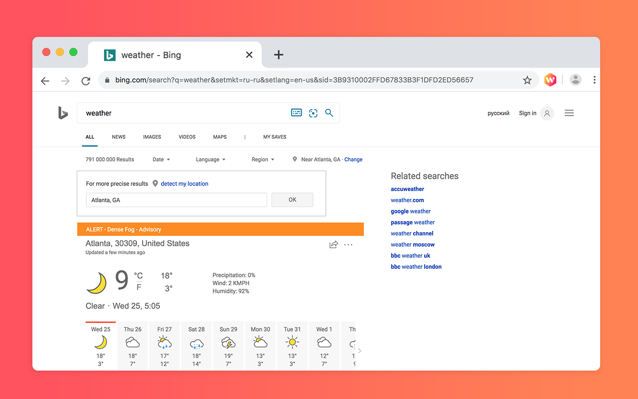
Task: Open the accuweather related search
Action: click(x=407, y=189)
